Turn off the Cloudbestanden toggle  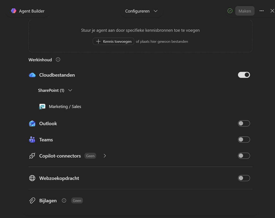244,75
